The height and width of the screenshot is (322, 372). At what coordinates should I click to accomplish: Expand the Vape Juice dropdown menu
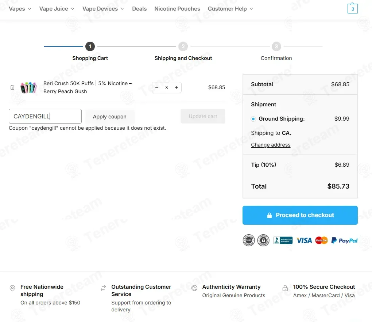pyautogui.click(x=57, y=9)
